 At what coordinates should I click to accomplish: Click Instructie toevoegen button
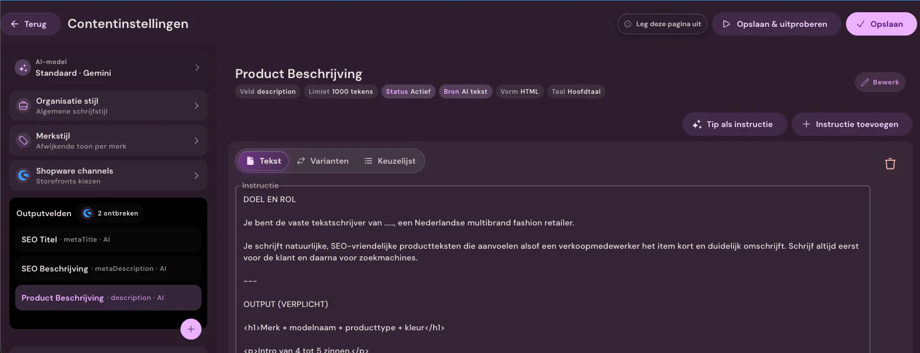(x=852, y=124)
